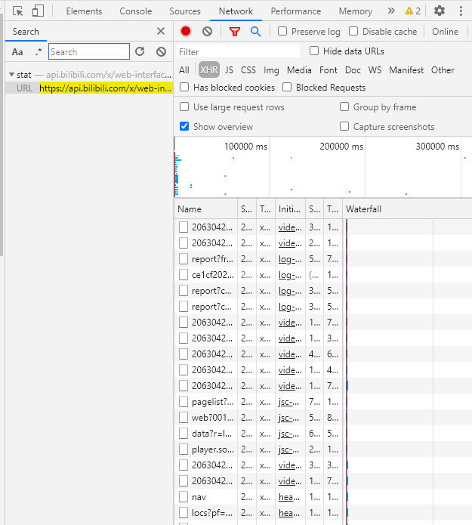472x525 pixels.
Task: Filter requests by JS
Action: (x=229, y=70)
